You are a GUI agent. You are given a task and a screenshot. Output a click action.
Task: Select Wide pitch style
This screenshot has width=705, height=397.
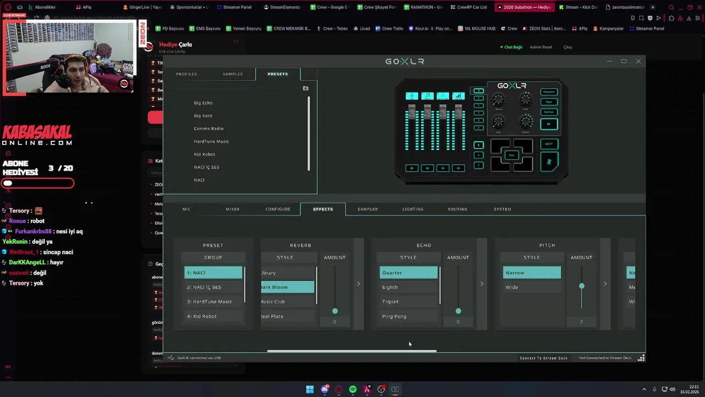coord(532,287)
